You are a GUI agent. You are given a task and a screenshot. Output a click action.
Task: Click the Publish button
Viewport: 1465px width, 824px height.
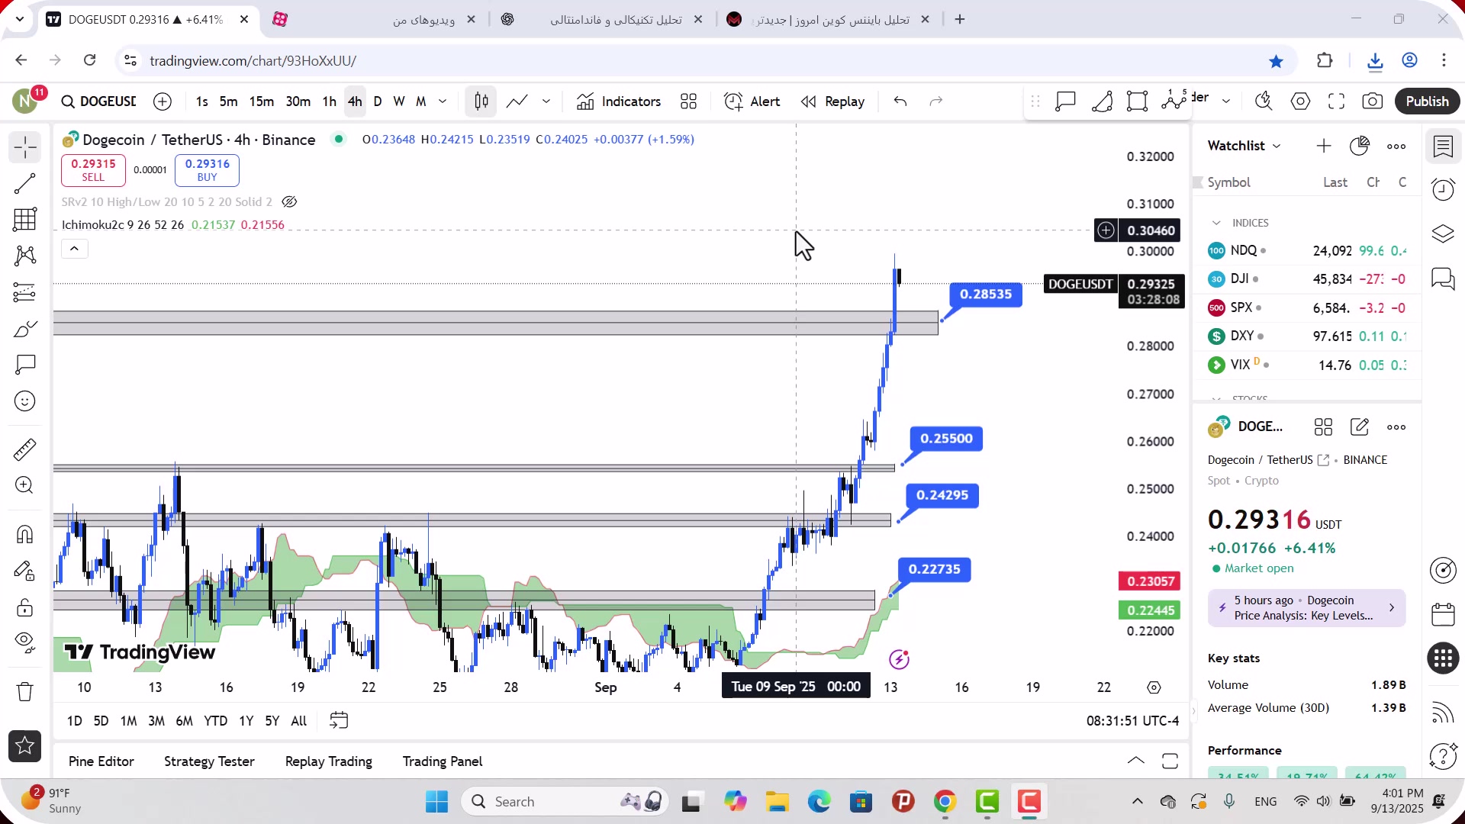tap(1428, 101)
